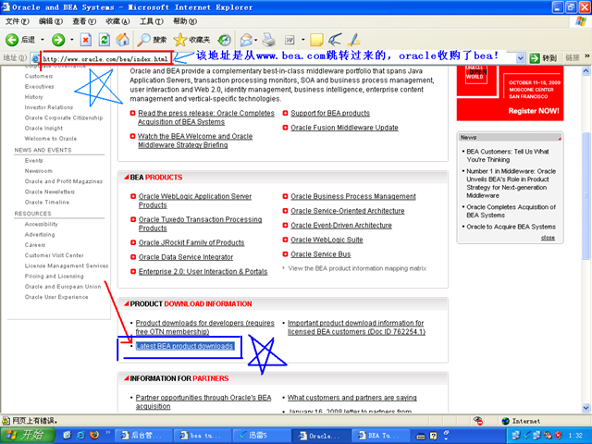Expand the address bar URL dropdown
The width and height of the screenshot is (592, 444).
point(521,57)
